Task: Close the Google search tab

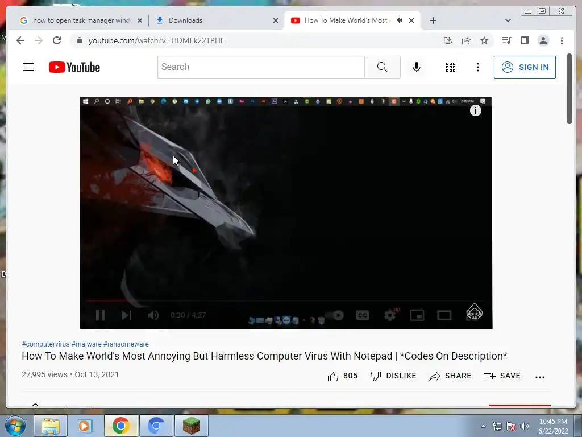Action: click(x=140, y=20)
